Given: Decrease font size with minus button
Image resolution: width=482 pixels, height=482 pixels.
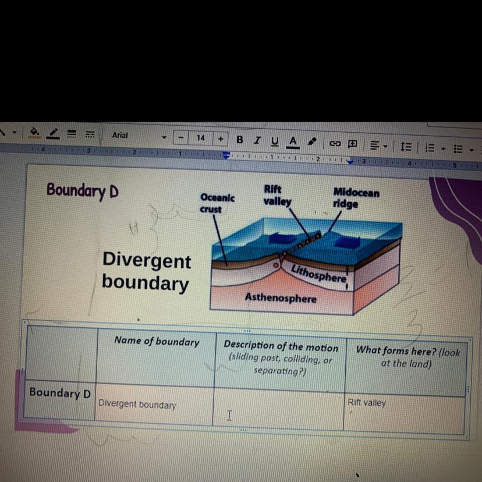Looking at the screenshot, I should tap(180, 137).
